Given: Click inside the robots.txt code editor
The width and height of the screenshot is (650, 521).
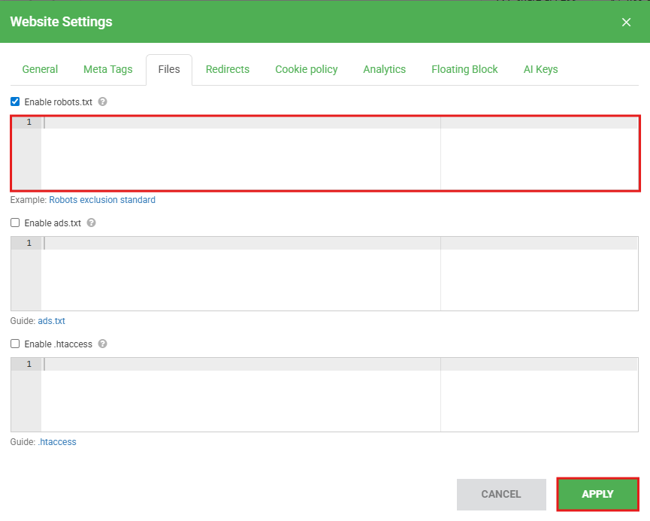Looking at the screenshot, I should [240, 154].
